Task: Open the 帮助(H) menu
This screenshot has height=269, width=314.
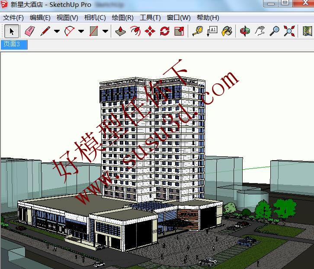Action: click(x=208, y=18)
